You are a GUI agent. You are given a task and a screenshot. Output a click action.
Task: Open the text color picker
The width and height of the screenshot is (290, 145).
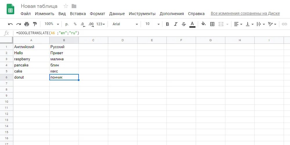point(192,24)
